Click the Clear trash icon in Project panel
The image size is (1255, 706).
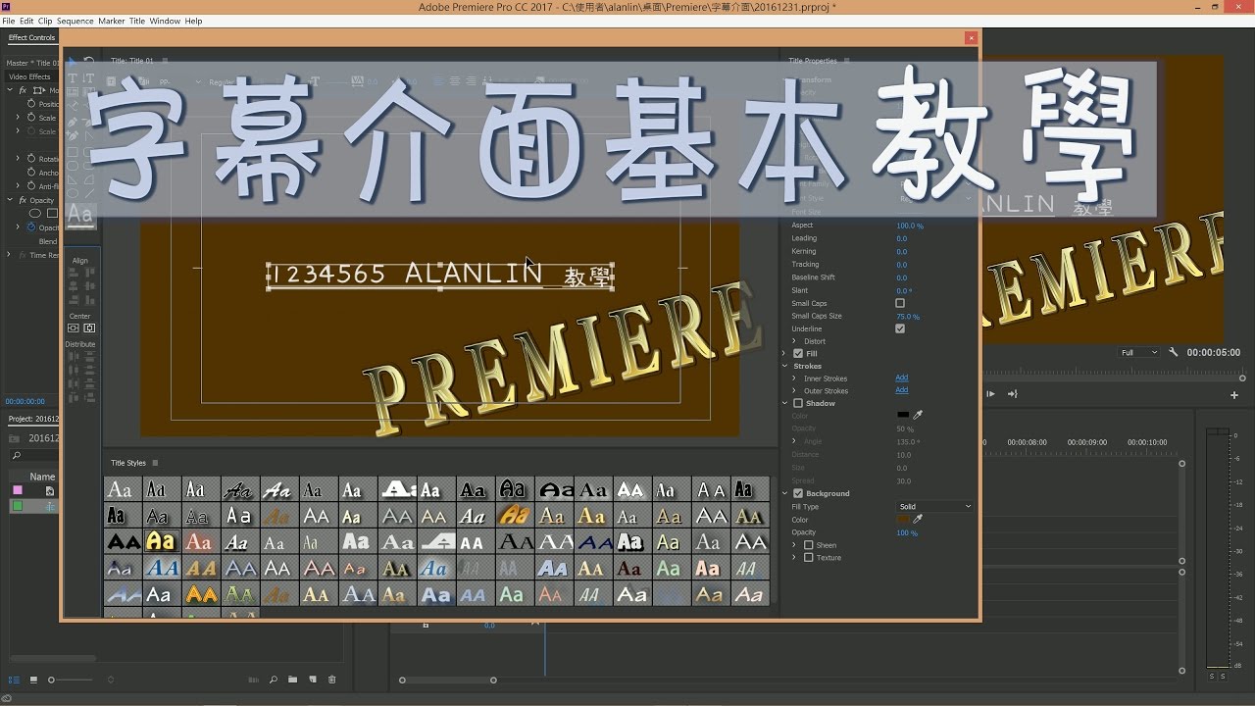331,680
